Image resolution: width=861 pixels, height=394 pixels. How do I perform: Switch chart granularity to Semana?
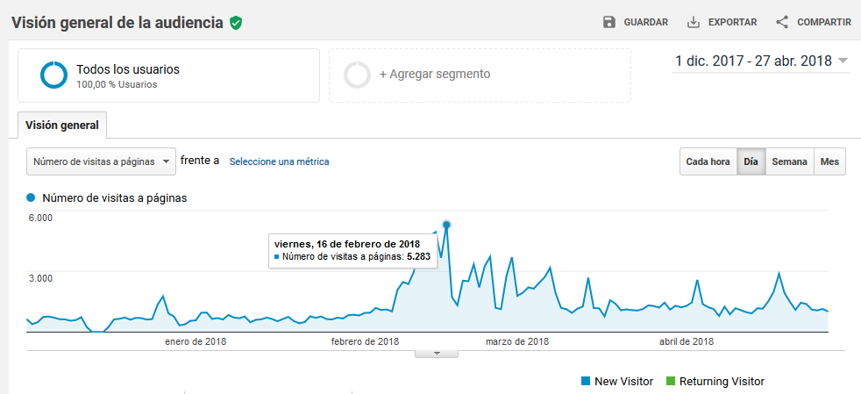[789, 161]
